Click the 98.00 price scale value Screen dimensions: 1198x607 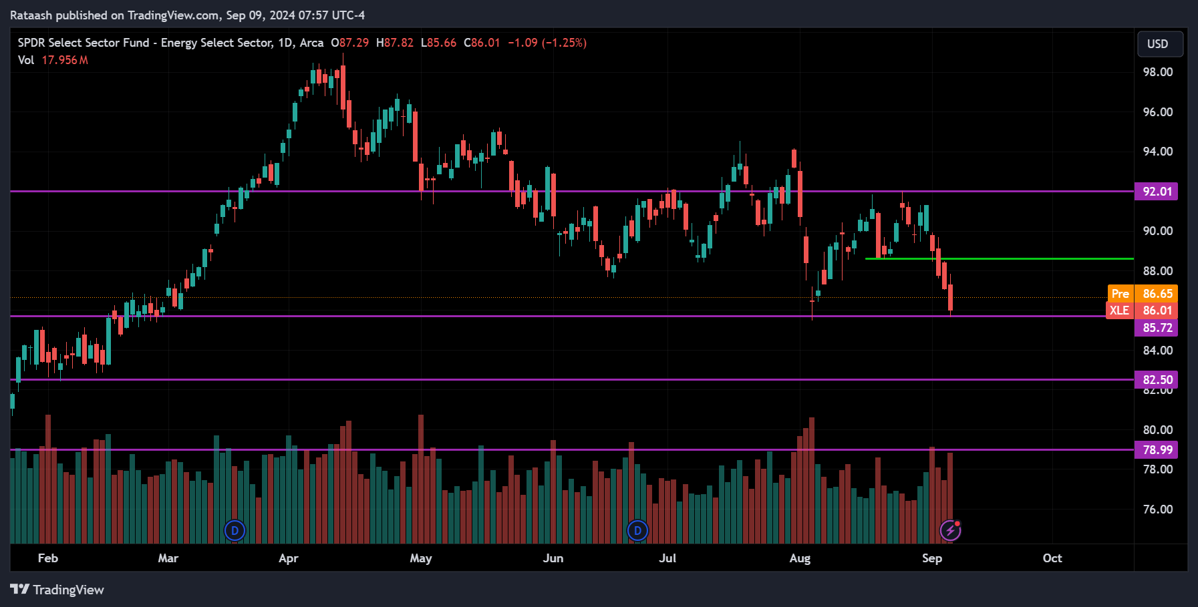1158,72
